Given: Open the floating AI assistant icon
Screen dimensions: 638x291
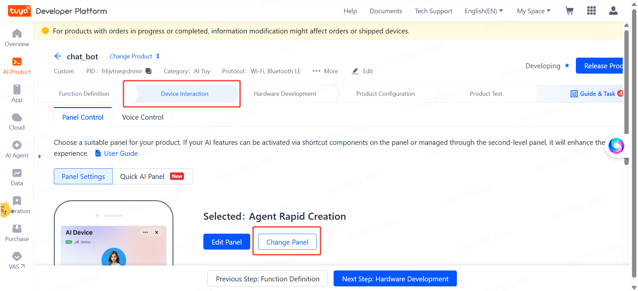Looking at the screenshot, I should click(x=616, y=145).
